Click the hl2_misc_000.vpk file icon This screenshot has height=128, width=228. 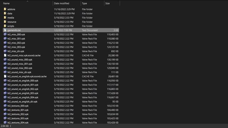click(5, 34)
